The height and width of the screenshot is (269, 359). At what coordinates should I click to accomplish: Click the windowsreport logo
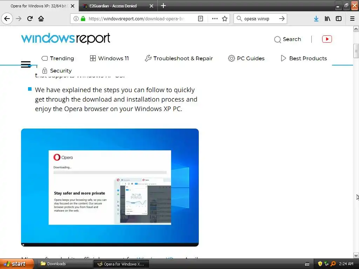point(66,39)
